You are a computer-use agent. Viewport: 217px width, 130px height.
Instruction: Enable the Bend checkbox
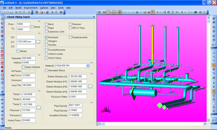coord(46,24)
